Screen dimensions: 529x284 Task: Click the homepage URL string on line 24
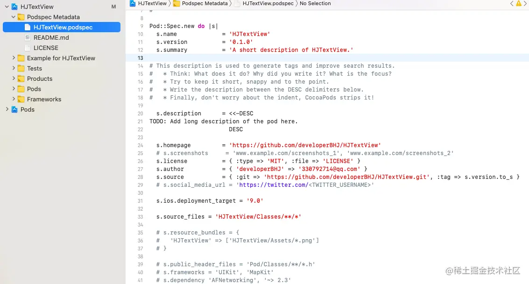(x=305, y=145)
